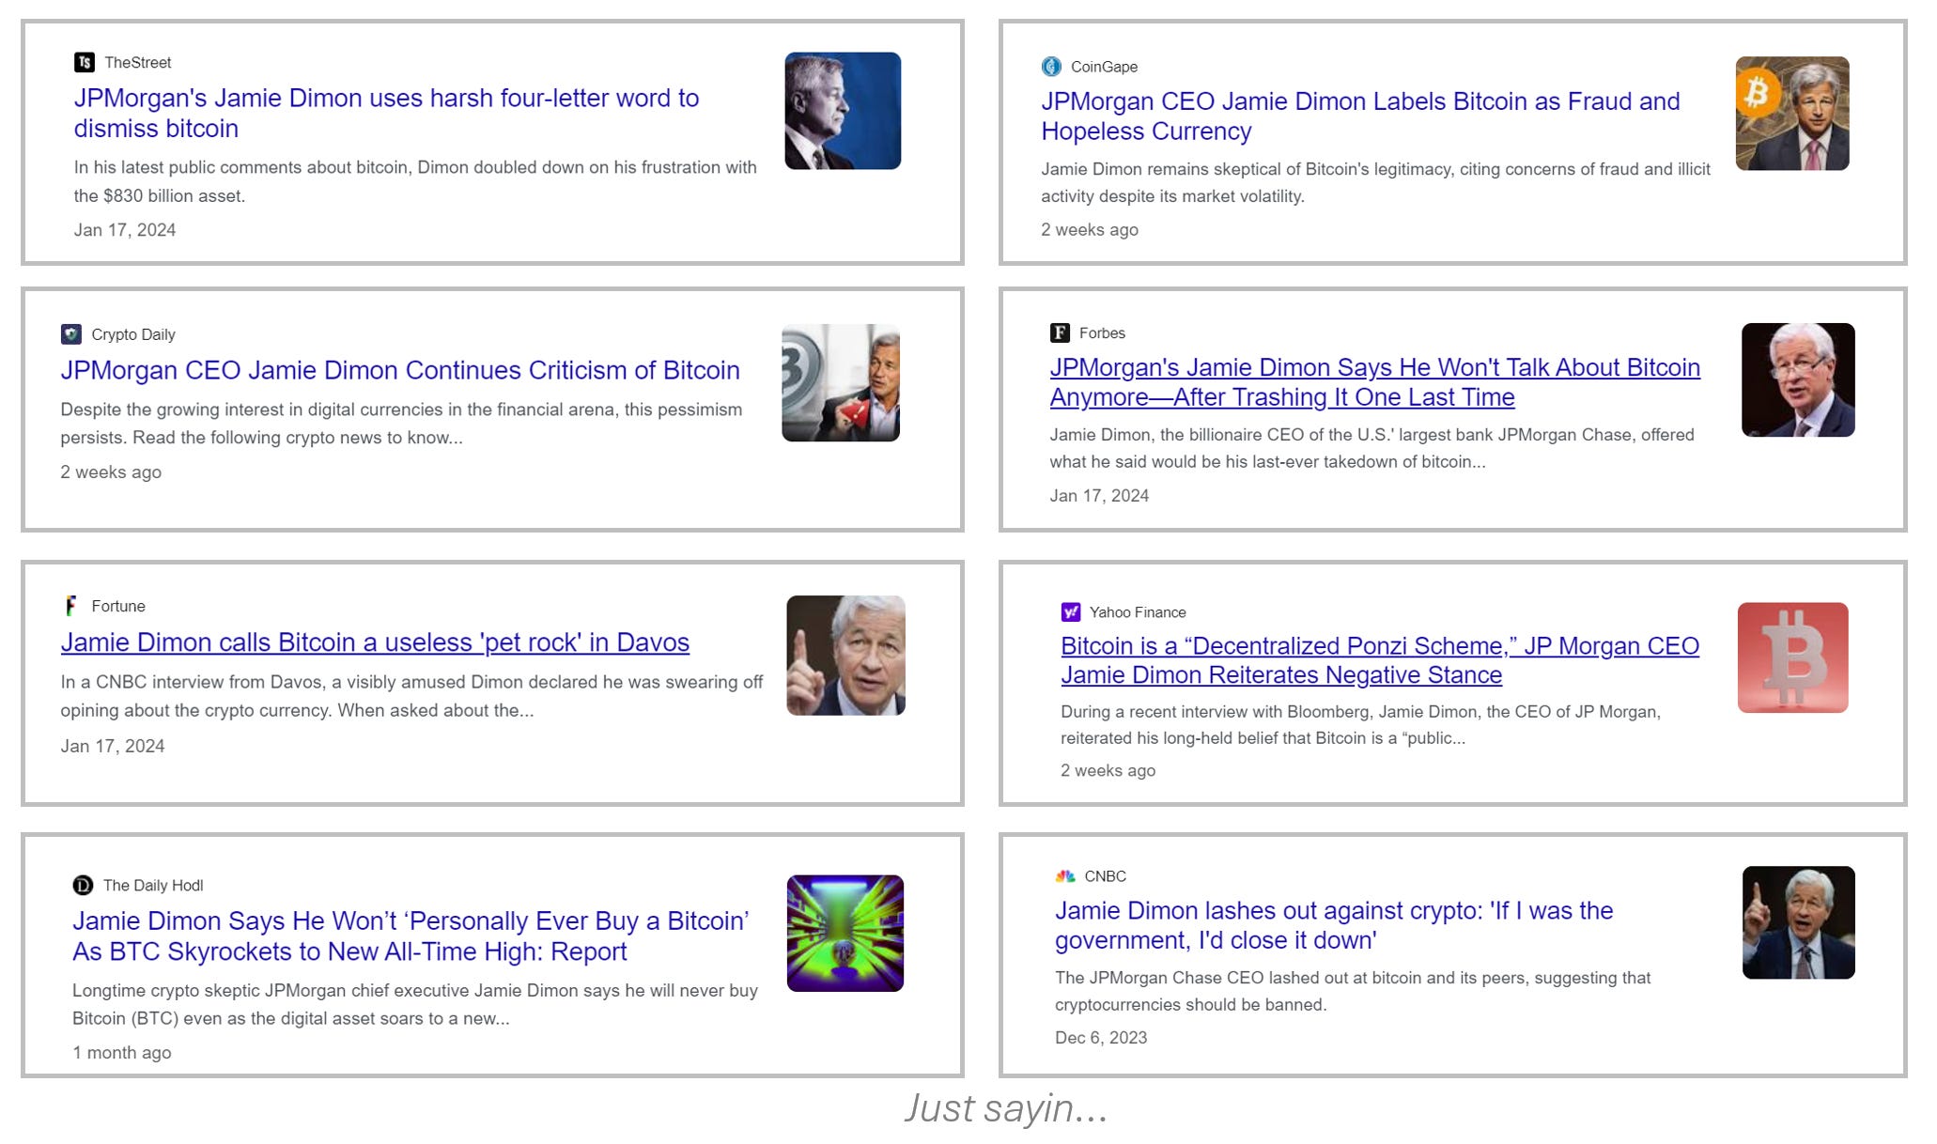Screen dimensions: 1937x1144
Task: Click 'Jan 17, 2024' date on Forbes card
Action: [1099, 495]
